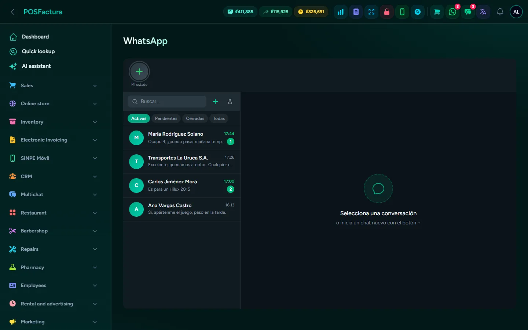Toggle fullscreen mode icon

pyautogui.click(x=371, y=12)
